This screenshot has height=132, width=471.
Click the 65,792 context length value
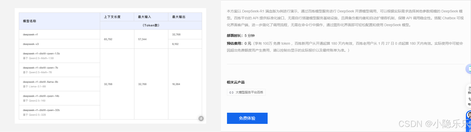coord(108,39)
